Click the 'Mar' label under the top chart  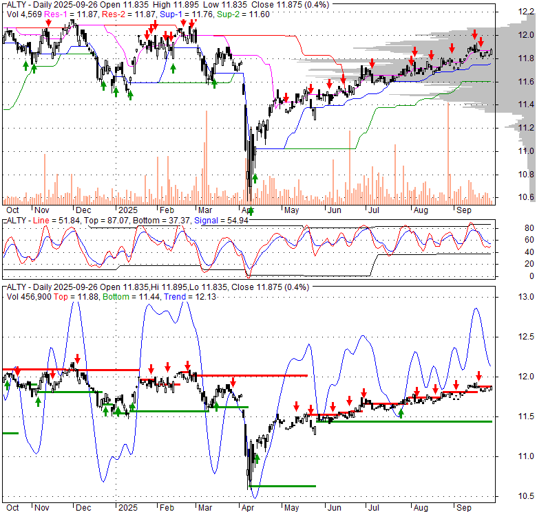click(x=205, y=210)
